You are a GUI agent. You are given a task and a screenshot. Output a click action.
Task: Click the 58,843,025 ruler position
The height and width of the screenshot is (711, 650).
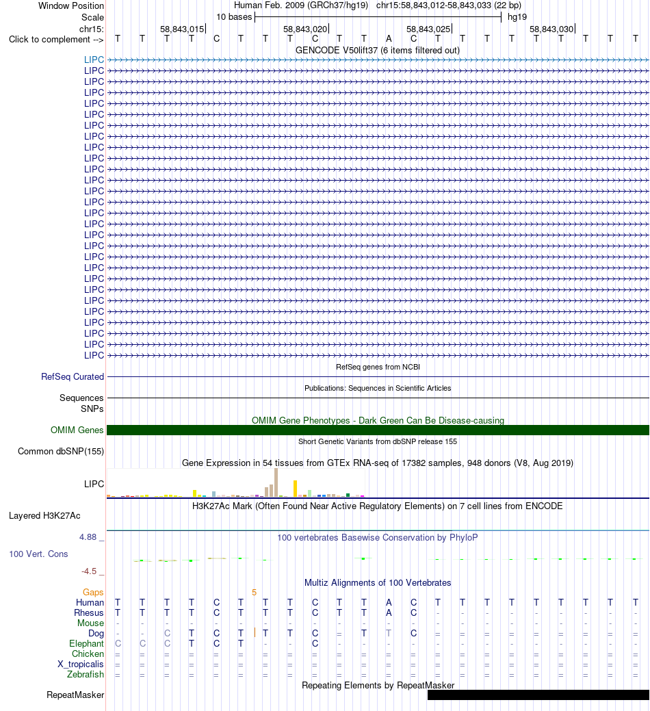428,29
